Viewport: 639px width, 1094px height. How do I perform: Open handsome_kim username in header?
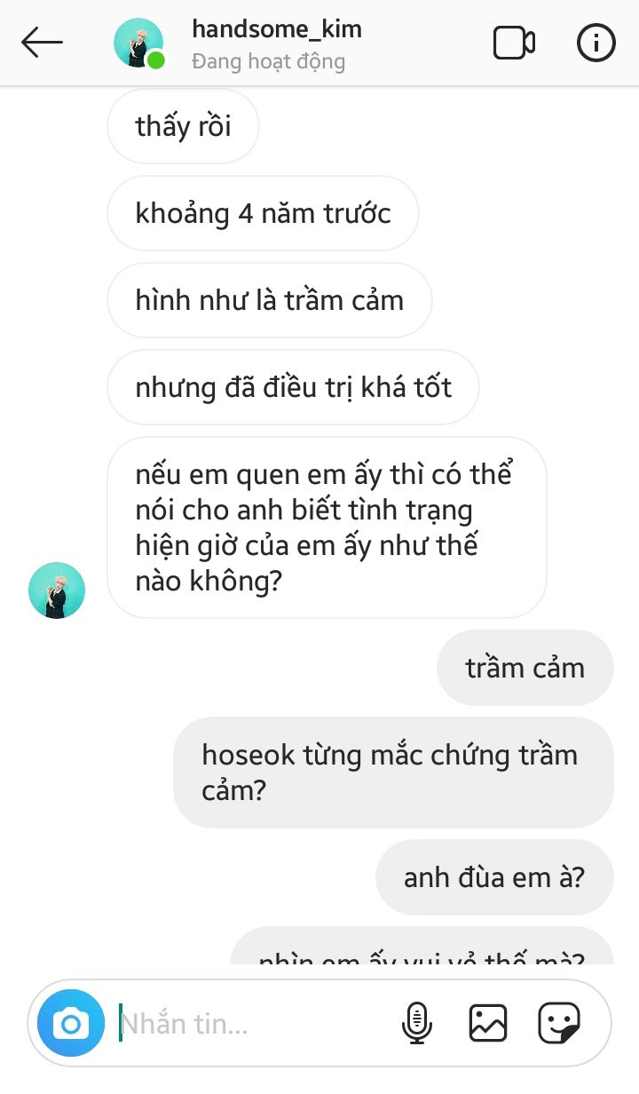(x=277, y=28)
